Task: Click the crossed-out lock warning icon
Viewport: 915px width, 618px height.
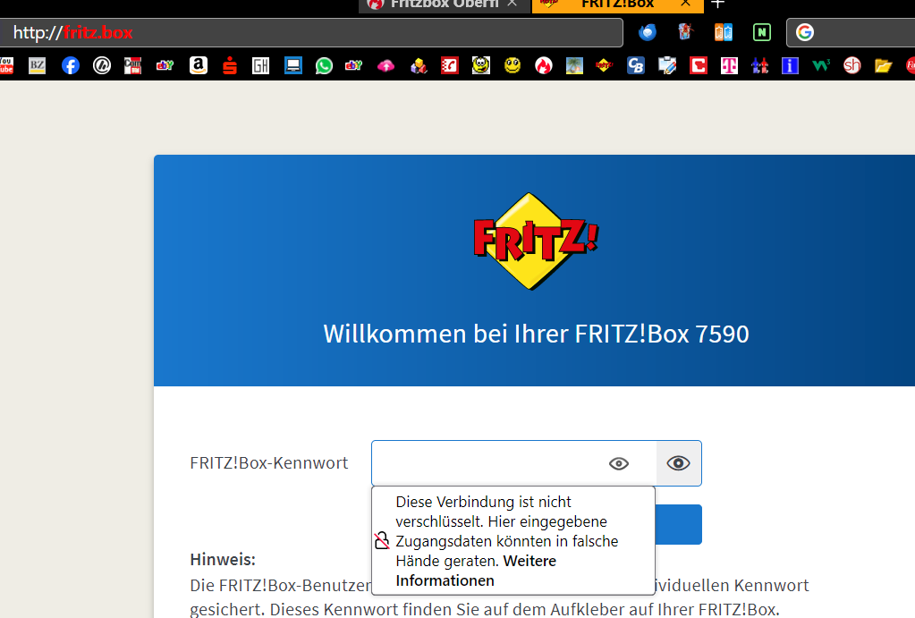Action: click(382, 540)
